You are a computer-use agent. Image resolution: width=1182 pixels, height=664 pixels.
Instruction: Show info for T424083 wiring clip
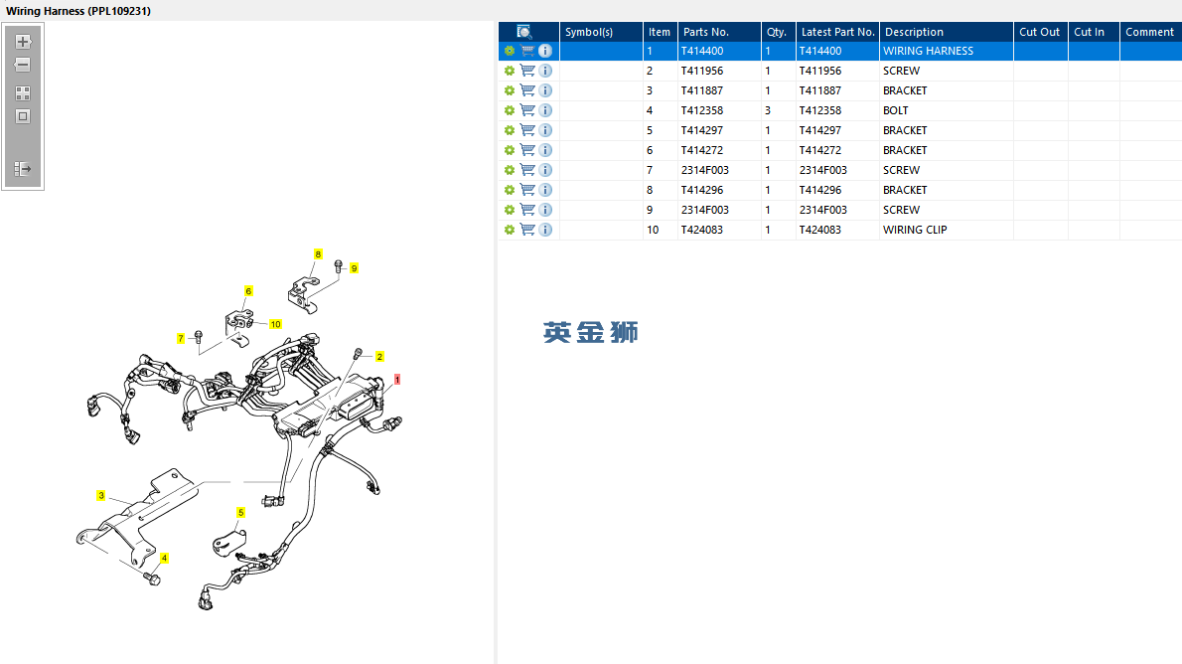(x=545, y=230)
